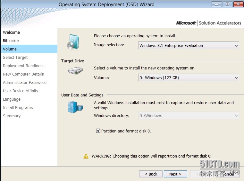The height and width of the screenshot is (181, 244).
Task: Click the operating system disc icon
Action: tap(73, 42)
